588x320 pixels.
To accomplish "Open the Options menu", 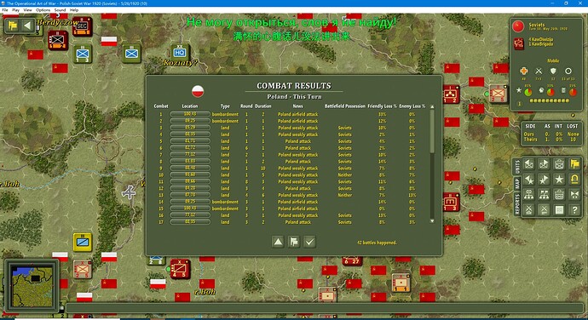I will 43,10.
